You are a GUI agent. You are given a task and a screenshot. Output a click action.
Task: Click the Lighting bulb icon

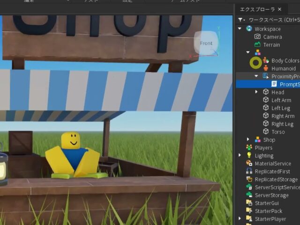249,155
